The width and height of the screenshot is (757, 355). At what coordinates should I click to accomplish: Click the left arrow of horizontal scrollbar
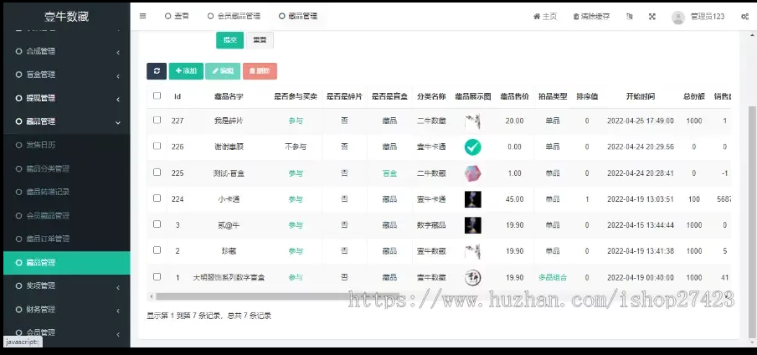pos(151,296)
